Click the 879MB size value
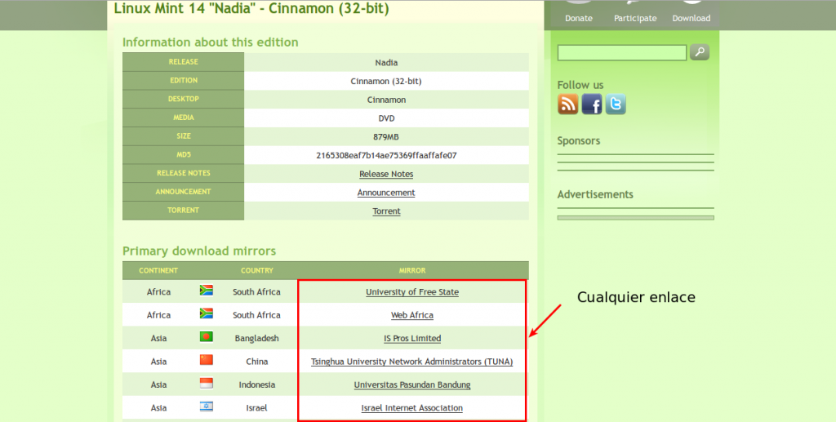Screen dimensions: 836x422 click(386, 137)
